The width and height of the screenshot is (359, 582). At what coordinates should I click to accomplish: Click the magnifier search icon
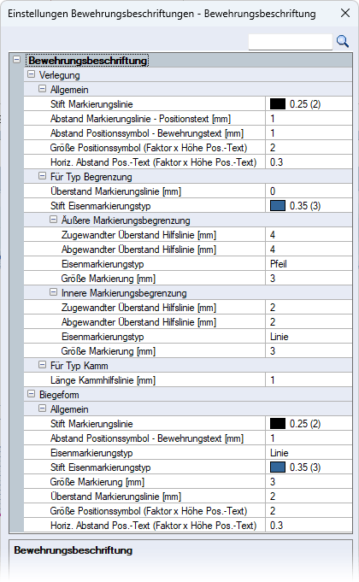pyautogui.click(x=342, y=41)
